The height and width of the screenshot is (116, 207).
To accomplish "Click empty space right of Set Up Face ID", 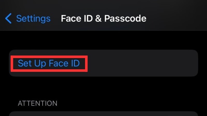I will pos(142,63).
